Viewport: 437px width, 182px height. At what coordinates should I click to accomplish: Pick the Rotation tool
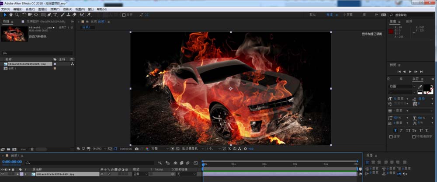[x=24, y=14]
